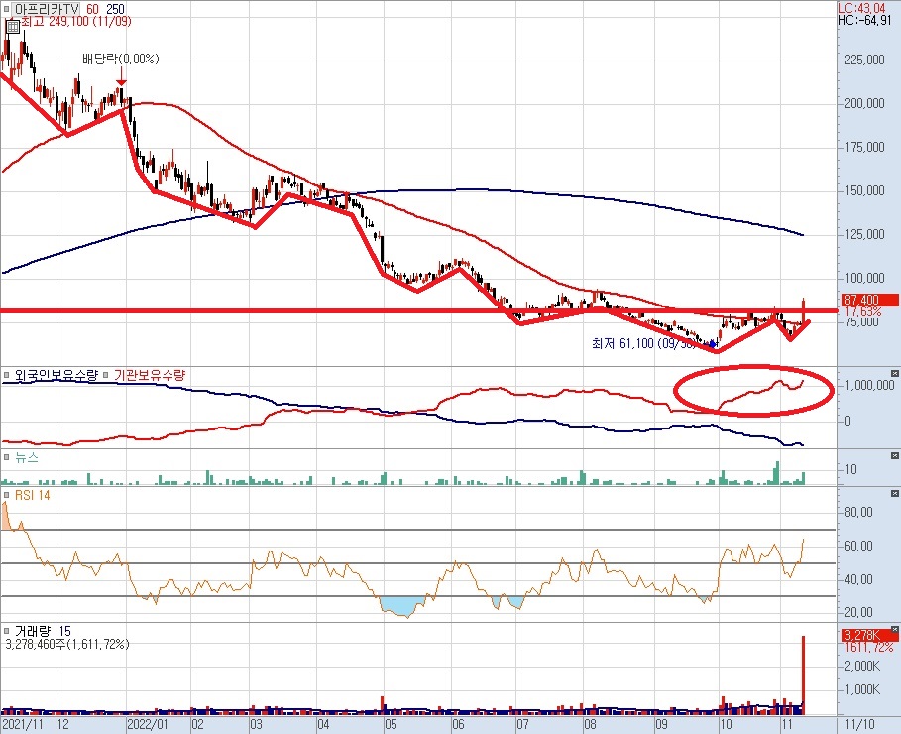This screenshot has width=901, height=734.
Task: Toggle the square box beside 기관보유수량
Action: coord(106,376)
